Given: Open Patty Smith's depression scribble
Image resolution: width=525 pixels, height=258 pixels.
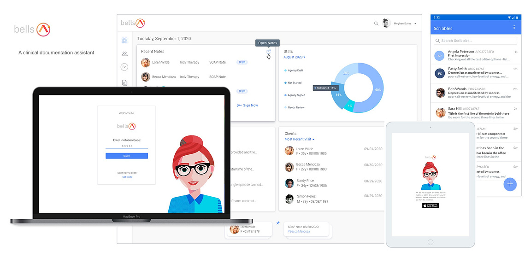Looking at the screenshot, I should click(x=476, y=73).
